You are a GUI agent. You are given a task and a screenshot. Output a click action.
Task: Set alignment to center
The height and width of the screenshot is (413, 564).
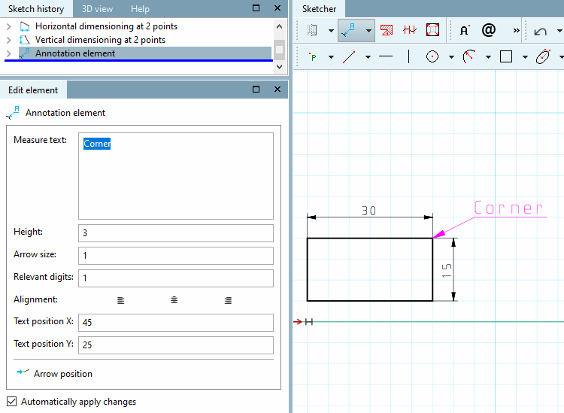point(174,300)
